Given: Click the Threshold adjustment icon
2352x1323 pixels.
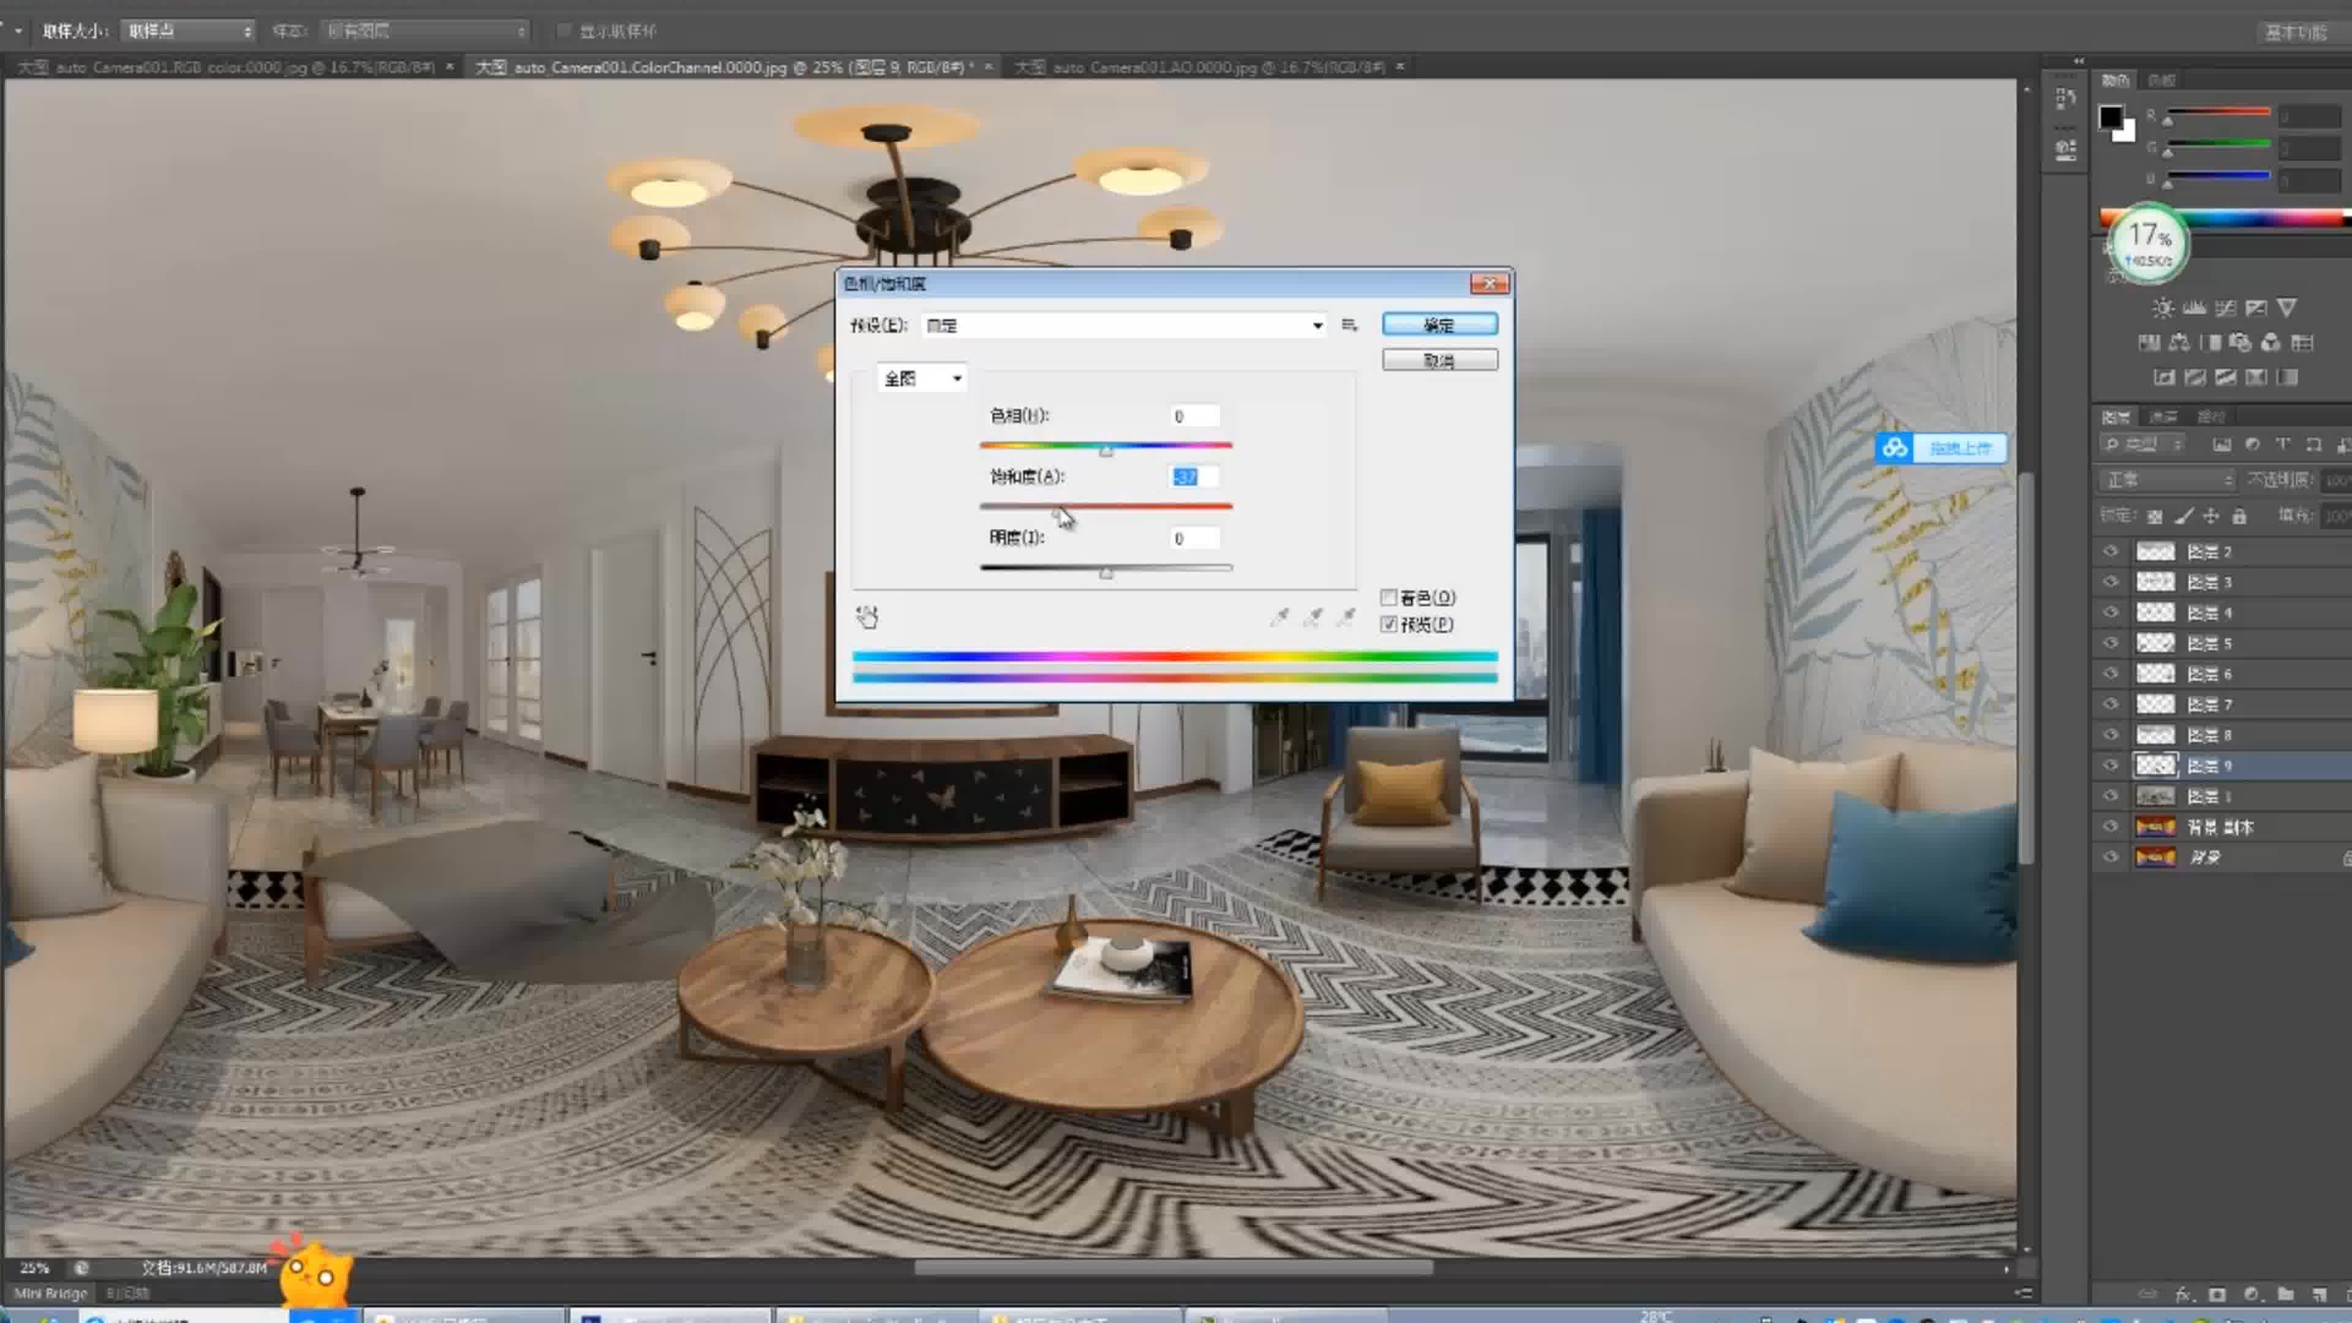Looking at the screenshot, I should [2226, 377].
